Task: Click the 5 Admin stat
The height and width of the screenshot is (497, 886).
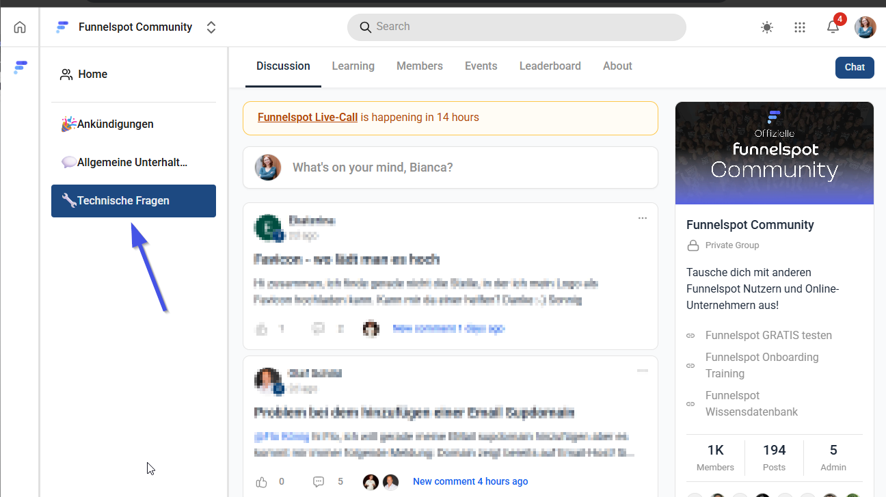Action: point(833,458)
